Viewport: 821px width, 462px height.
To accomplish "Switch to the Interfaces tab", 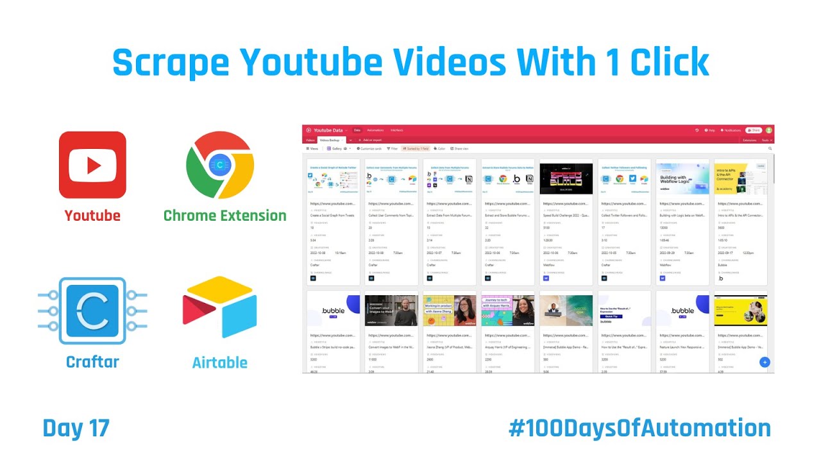I will point(396,130).
